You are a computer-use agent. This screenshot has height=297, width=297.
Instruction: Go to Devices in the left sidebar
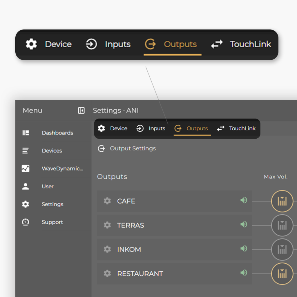(x=52, y=151)
